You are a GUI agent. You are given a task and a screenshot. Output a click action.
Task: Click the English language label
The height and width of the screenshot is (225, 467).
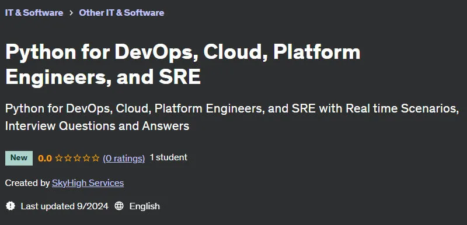click(145, 206)
